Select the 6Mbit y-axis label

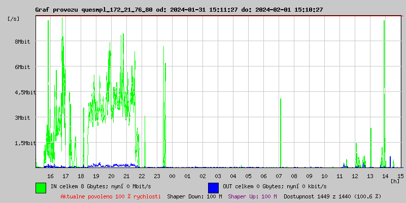22,67
